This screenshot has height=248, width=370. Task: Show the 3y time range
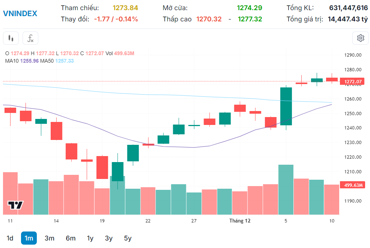(109, 238)
